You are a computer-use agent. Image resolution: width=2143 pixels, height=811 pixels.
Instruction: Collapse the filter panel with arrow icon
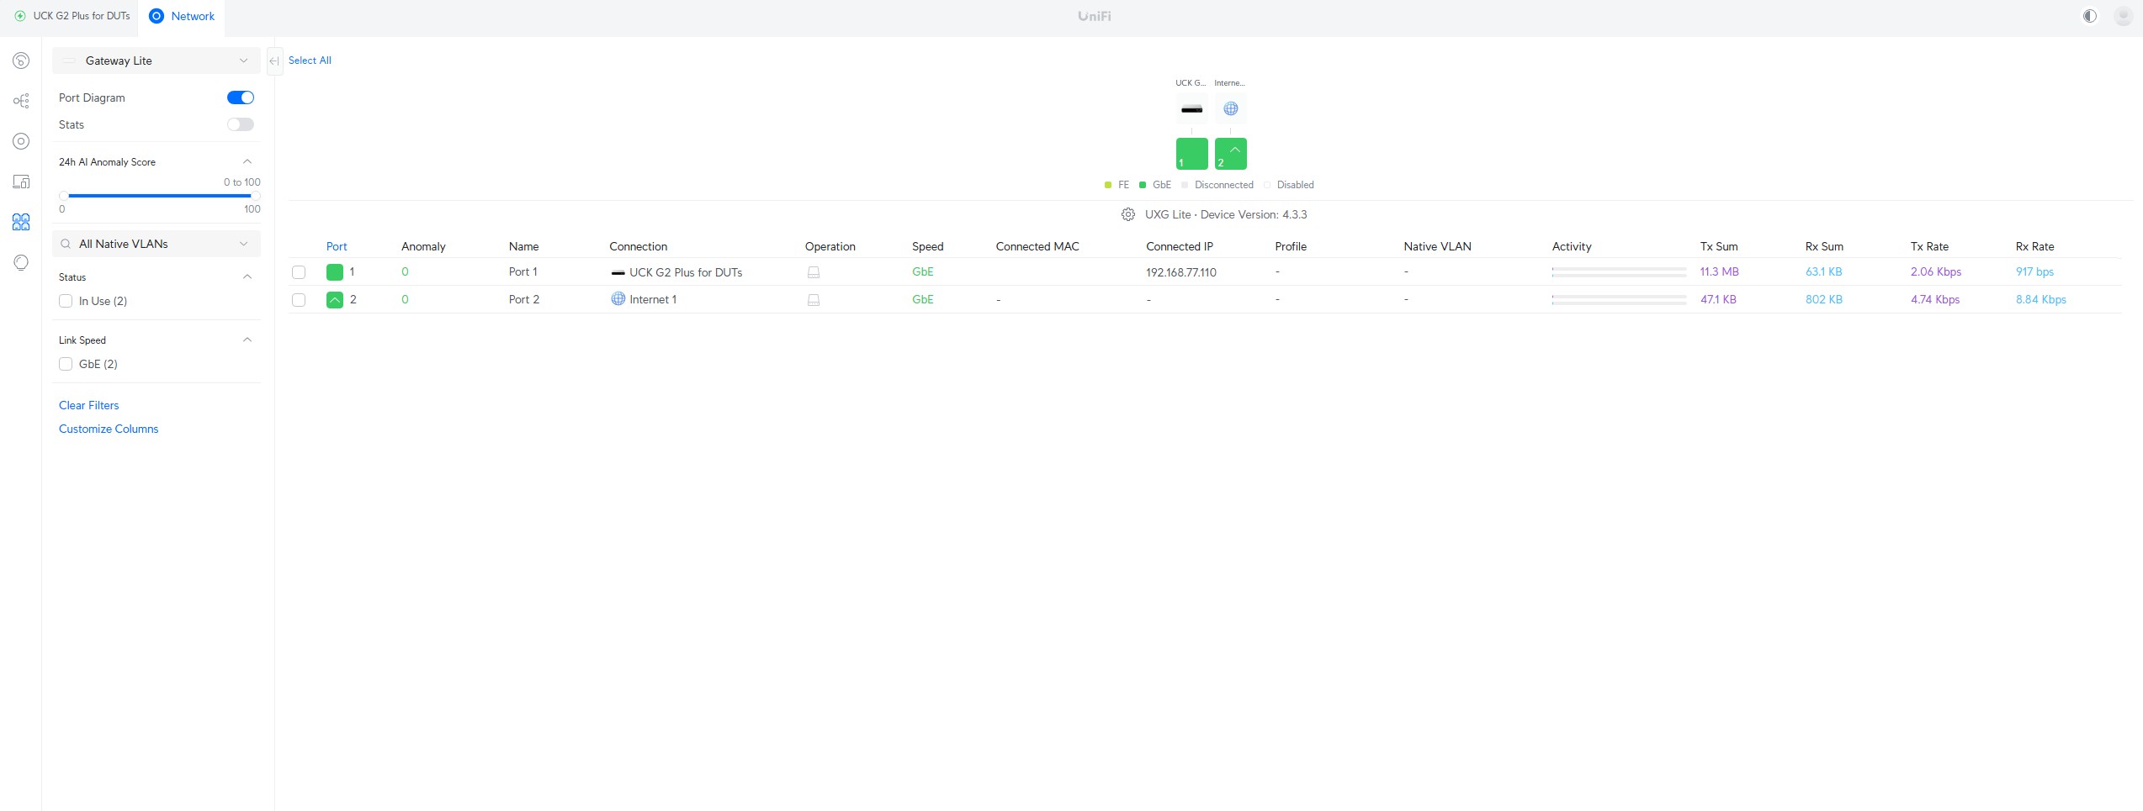[274, 61]
